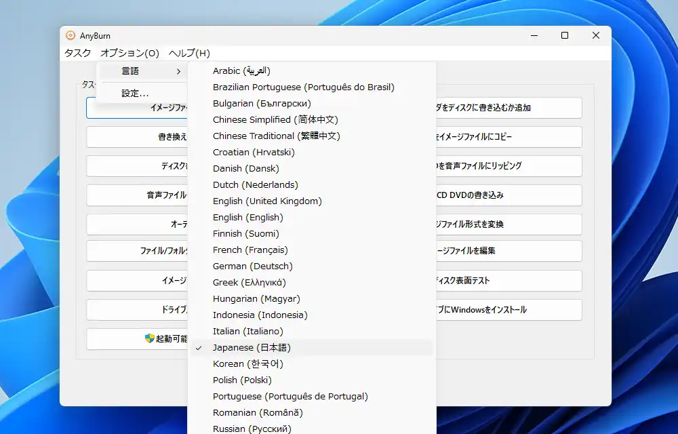Select English (English) language
The height and width of the screenshot is (434, 678).
point(247,218)
